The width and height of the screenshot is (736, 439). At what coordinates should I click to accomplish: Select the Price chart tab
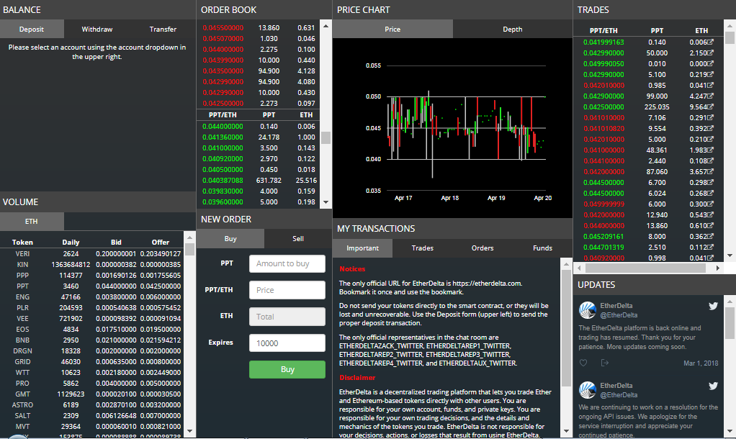[392, 29]
